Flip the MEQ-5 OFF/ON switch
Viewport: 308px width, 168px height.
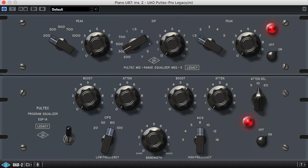click(272, 56)
